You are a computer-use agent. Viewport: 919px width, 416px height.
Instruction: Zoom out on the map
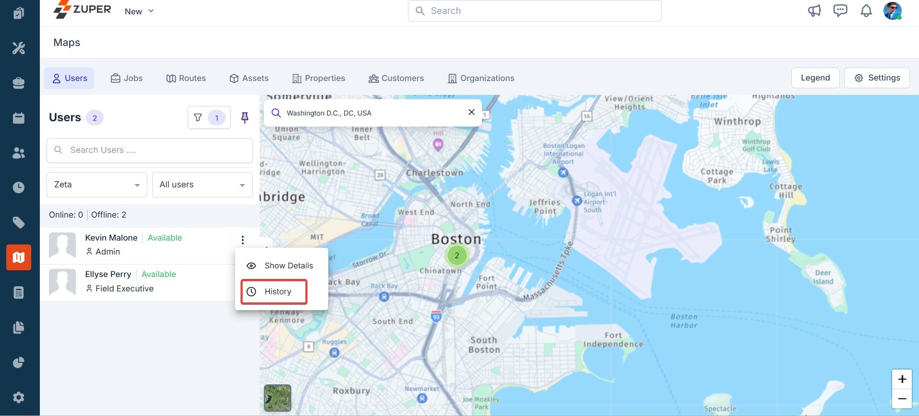pos(902,399)
